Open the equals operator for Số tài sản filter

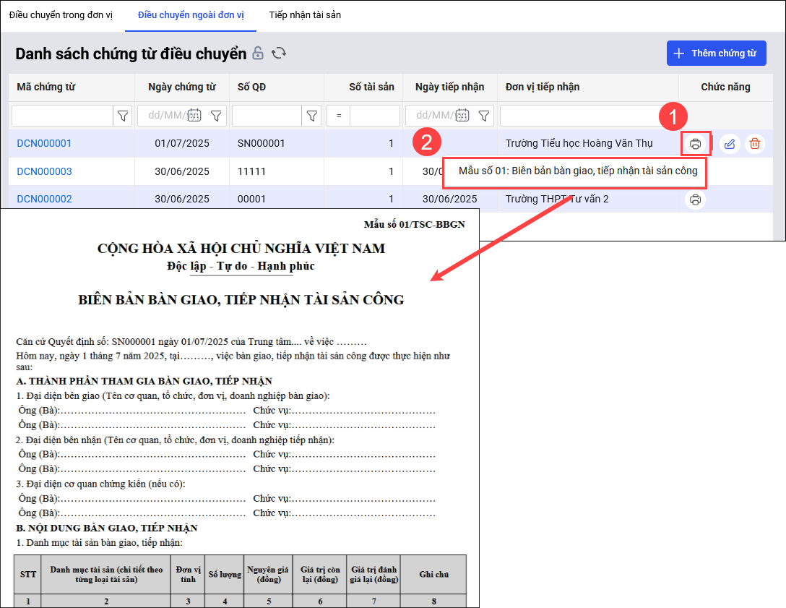tap(338, 116)
